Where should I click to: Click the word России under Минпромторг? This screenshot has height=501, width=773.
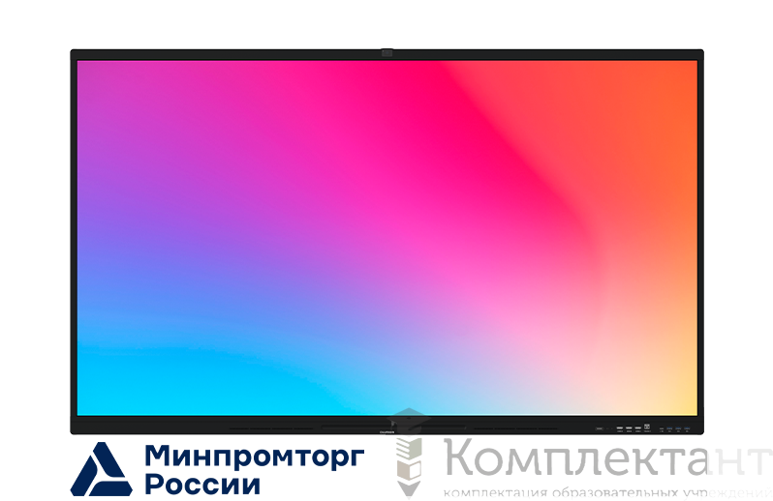[x=202, y=484]
